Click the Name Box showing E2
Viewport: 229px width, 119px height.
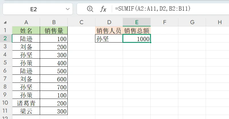(x=38, y=9)
